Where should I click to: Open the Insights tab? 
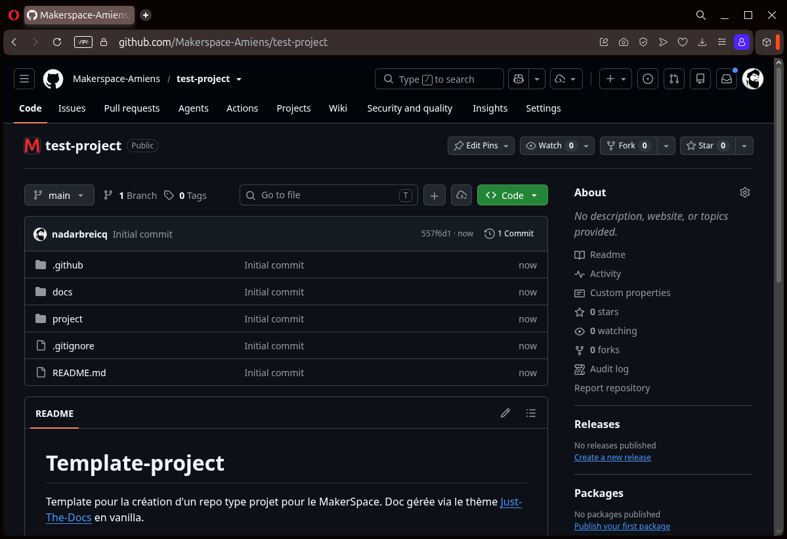490,108
